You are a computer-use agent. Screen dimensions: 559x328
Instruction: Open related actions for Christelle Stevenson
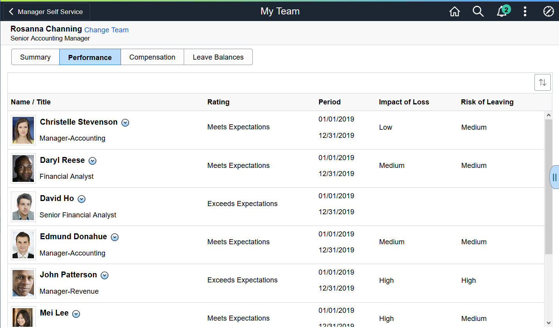[125, 123]
